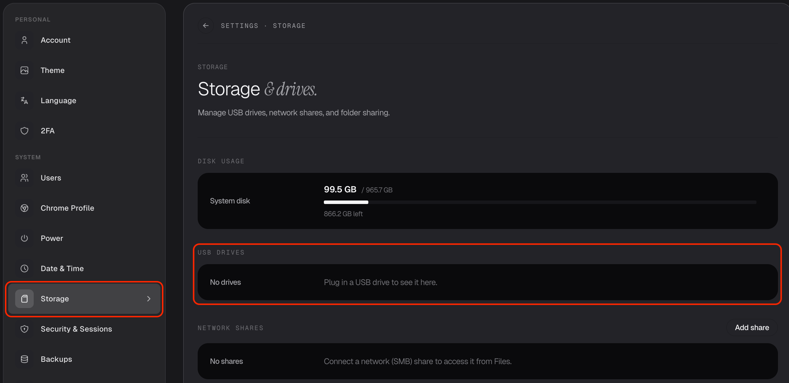Click the No drives USB card
The height and width of the screenshot is (383, 789).
pos(487,282)
